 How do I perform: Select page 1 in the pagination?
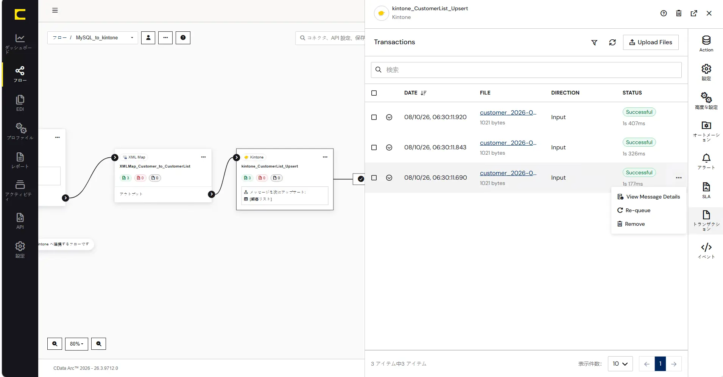pos(660,364)
